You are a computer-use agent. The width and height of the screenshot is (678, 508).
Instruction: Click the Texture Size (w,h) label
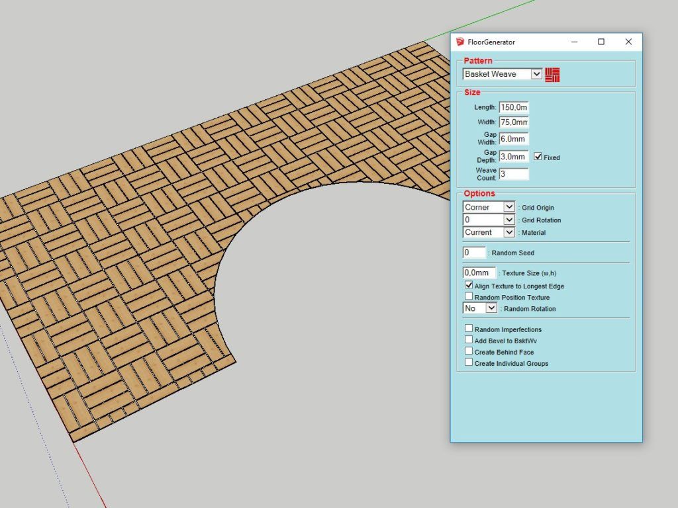[529, 273]
